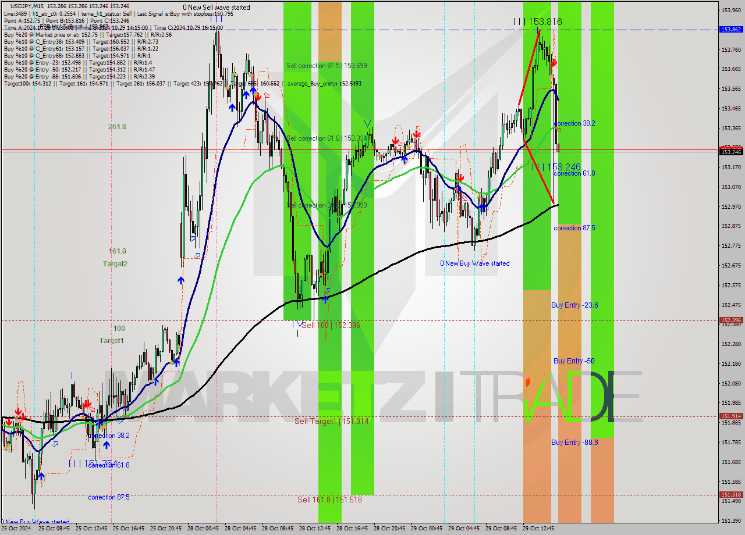Click the '25 Oct 08:45' time axis label
The height and width of the screenshot is (535, 745).
(x=54, y=529)
